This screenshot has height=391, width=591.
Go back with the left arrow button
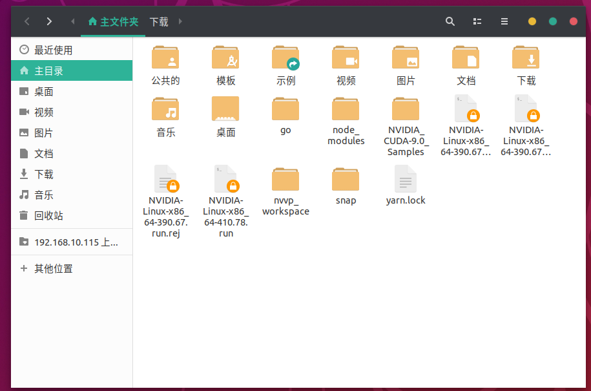click(x=26, y=21)
